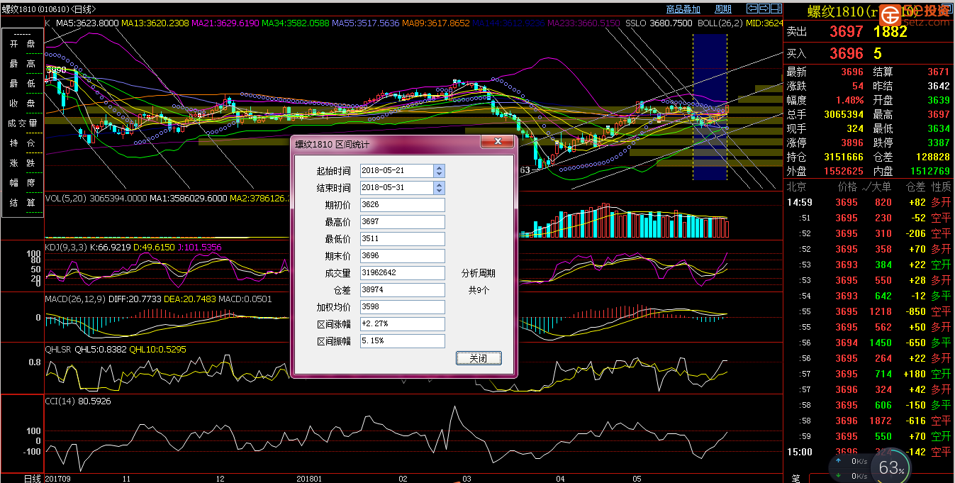Click the 内盘 value 1512769

(930, 171)
